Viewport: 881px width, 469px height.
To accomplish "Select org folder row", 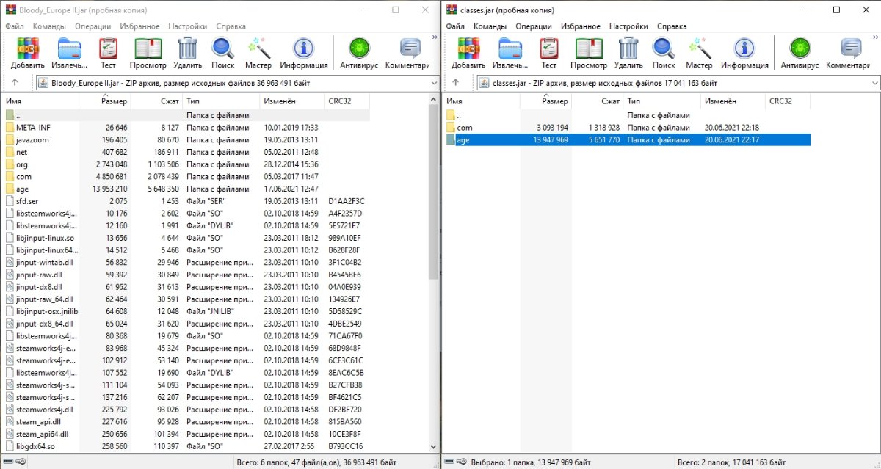I will 186,164.
